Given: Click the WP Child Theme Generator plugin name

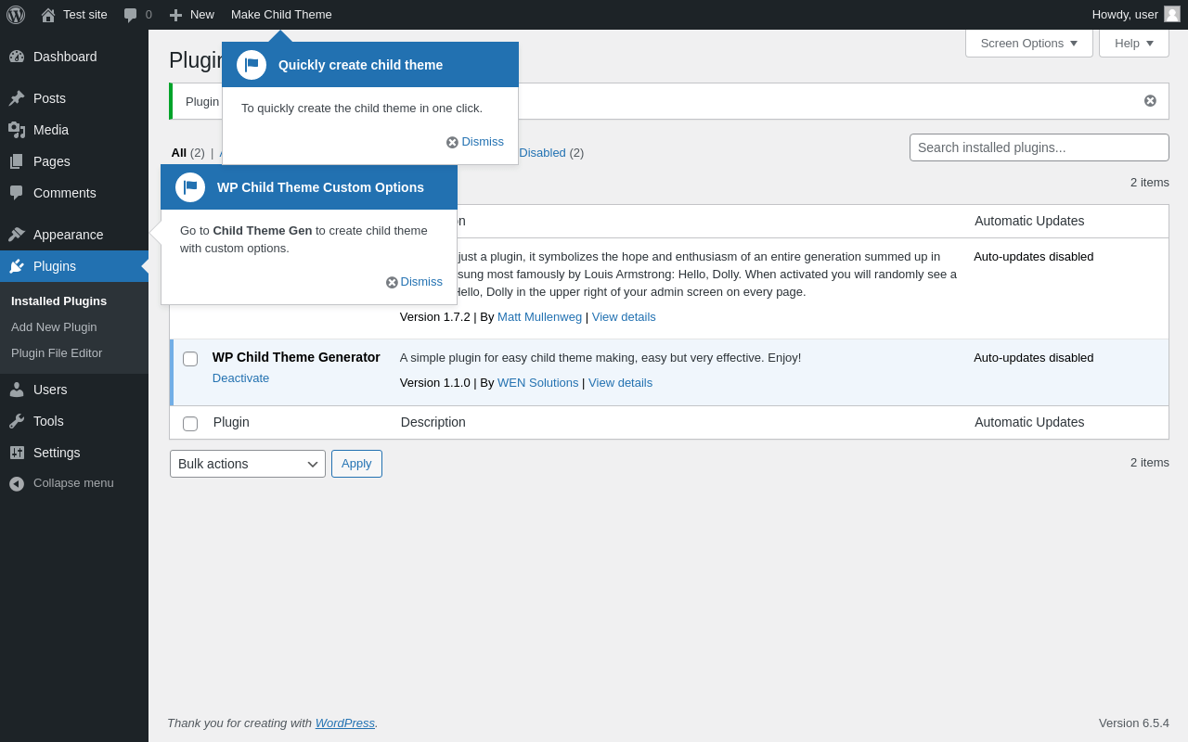Looking at the screenshot, I should pos(296,357).
